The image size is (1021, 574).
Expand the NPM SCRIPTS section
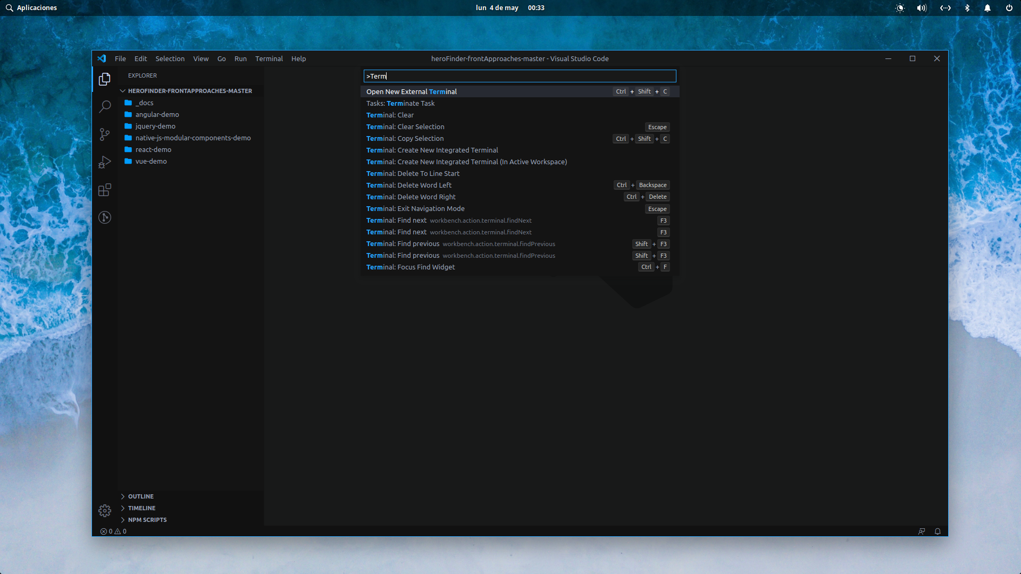[147, 520]
